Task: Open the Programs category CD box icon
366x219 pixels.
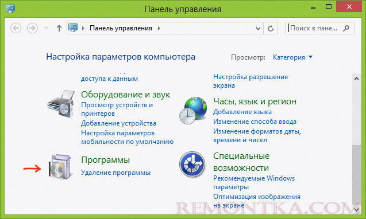Action: [60, 167]
